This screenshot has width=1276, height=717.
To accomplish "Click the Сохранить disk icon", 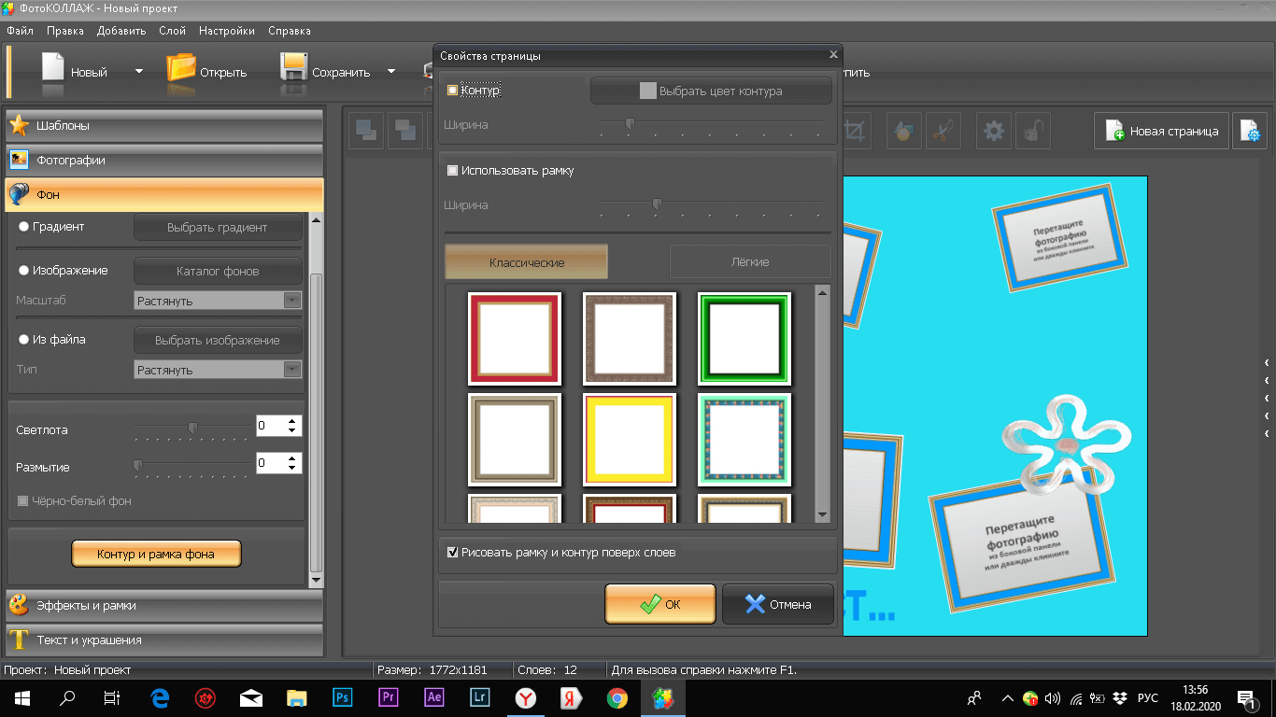I will point(294,67).
